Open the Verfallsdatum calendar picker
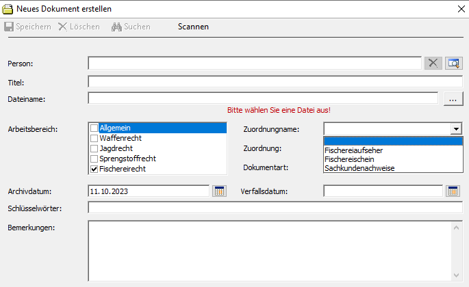 (x=453, y=191)
